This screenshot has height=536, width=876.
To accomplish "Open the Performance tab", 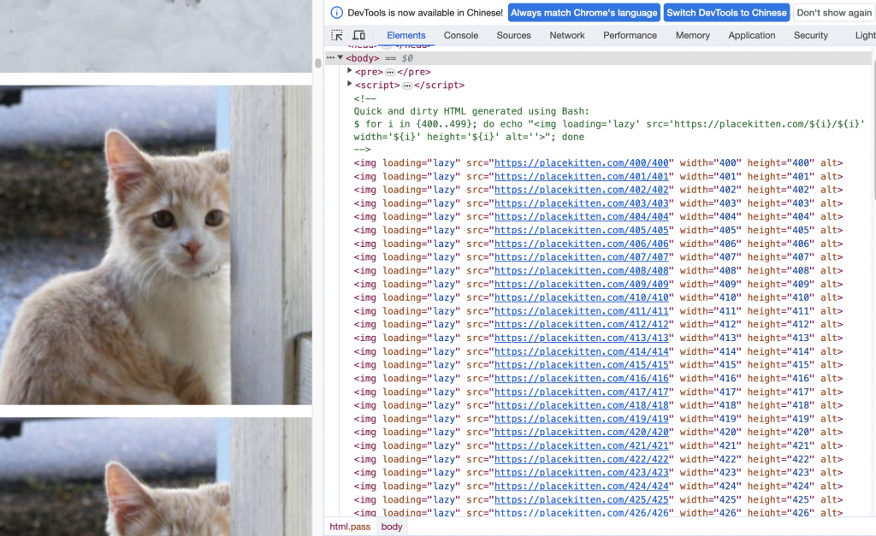I will click(x=630, y=35).
